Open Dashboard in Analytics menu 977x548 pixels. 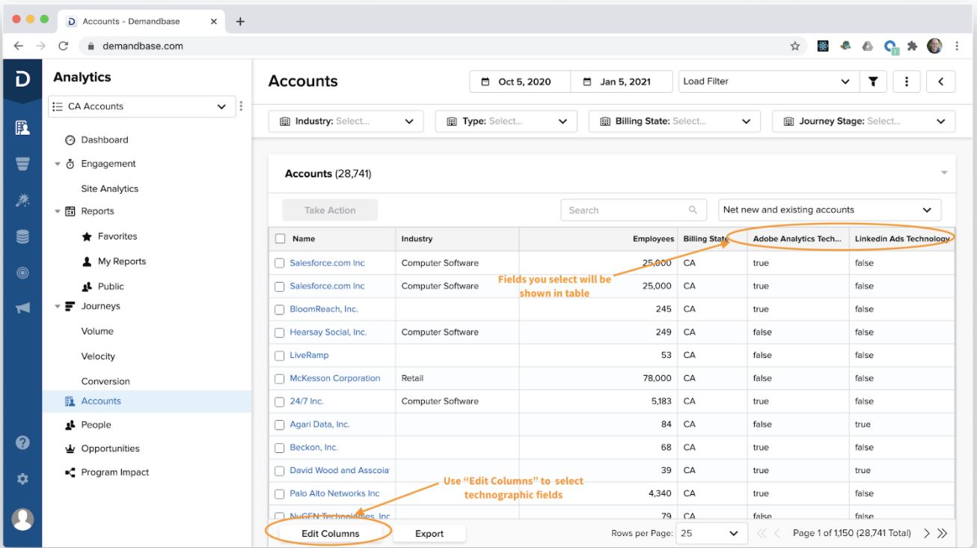coord(104,140)
